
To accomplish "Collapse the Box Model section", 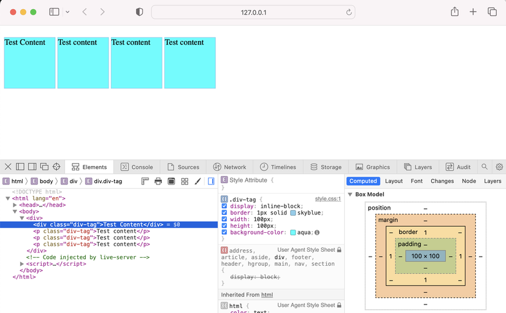I will 350,194.
